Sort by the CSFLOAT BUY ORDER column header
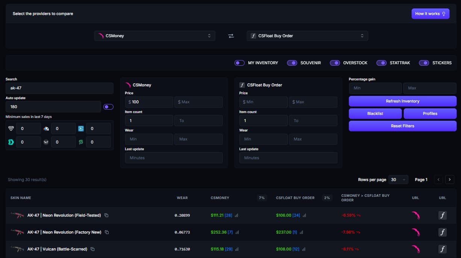Viewport: 461px width, 258px height. click(295, 198)
